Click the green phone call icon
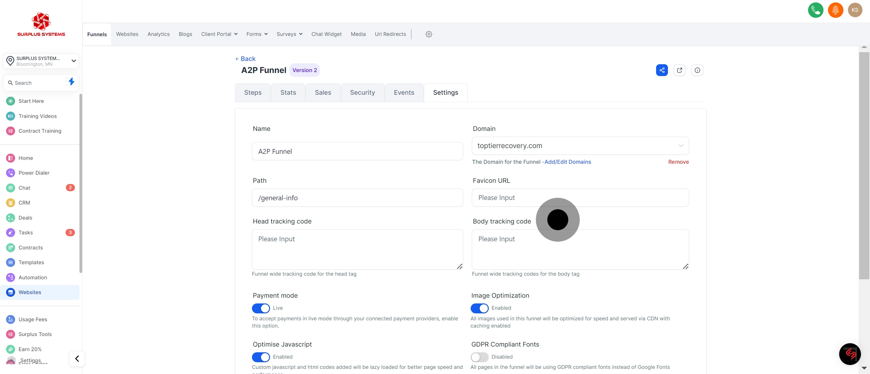The width and height of the screenshot is (870, 374). pos(815,10)
